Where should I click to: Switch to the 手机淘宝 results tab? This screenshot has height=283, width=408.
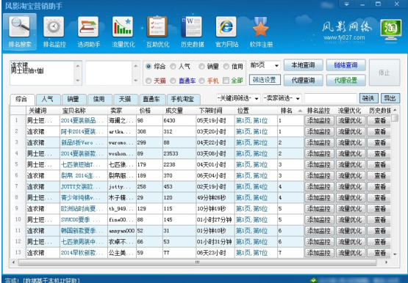coord(183,99)
